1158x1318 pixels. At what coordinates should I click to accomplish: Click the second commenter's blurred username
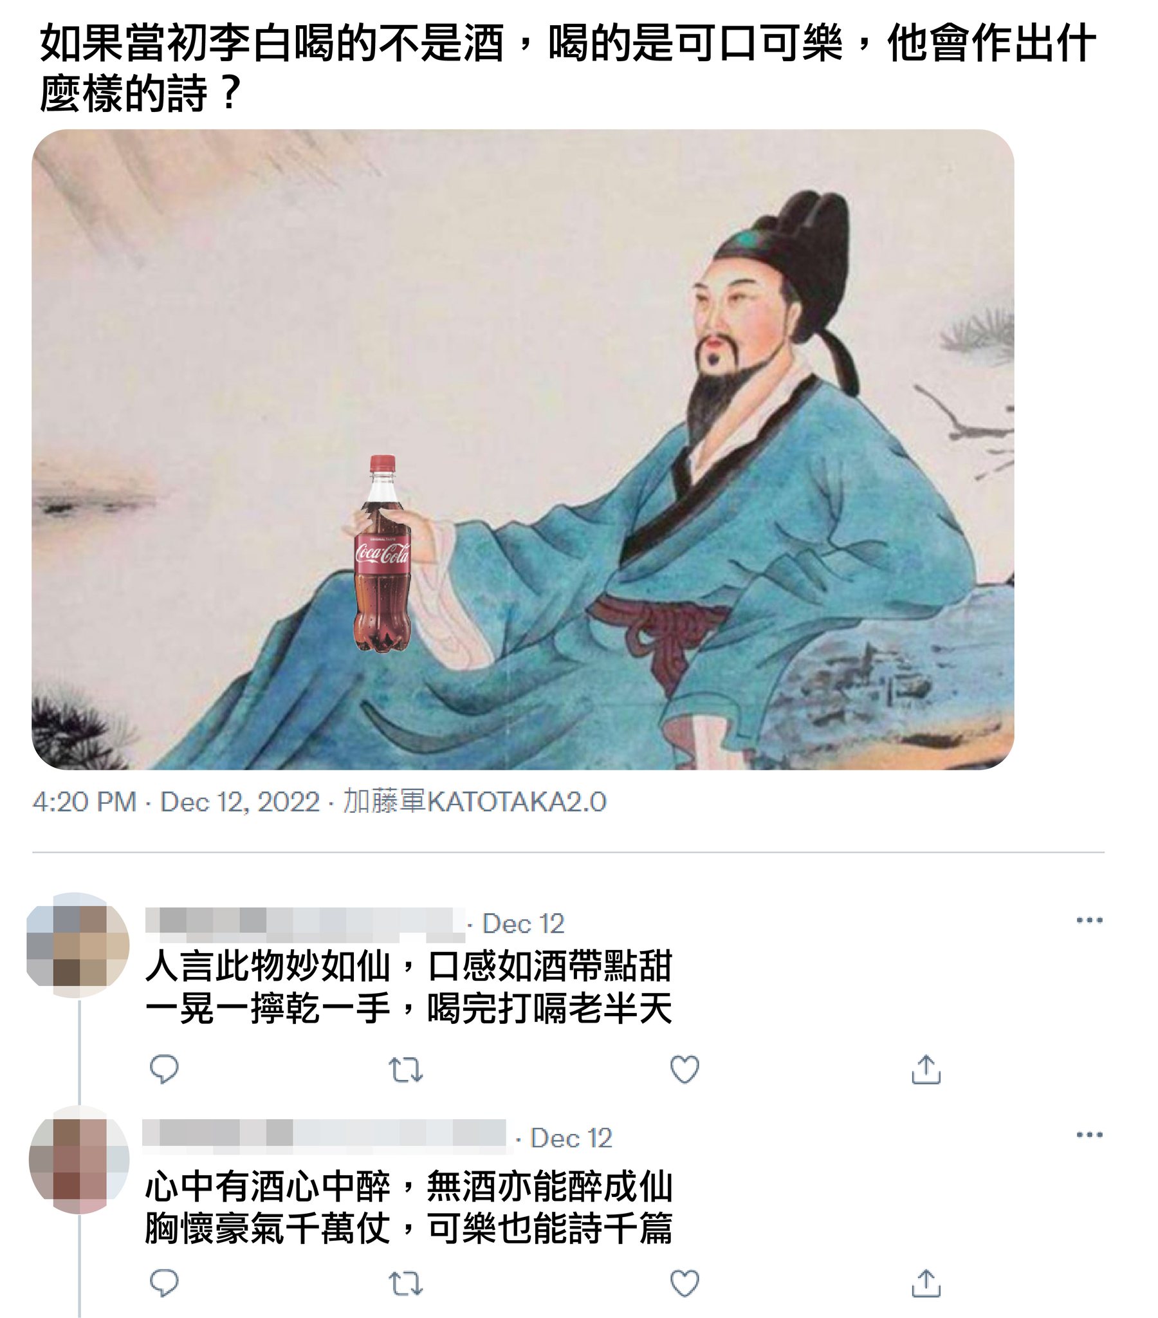click(324, 1137)
